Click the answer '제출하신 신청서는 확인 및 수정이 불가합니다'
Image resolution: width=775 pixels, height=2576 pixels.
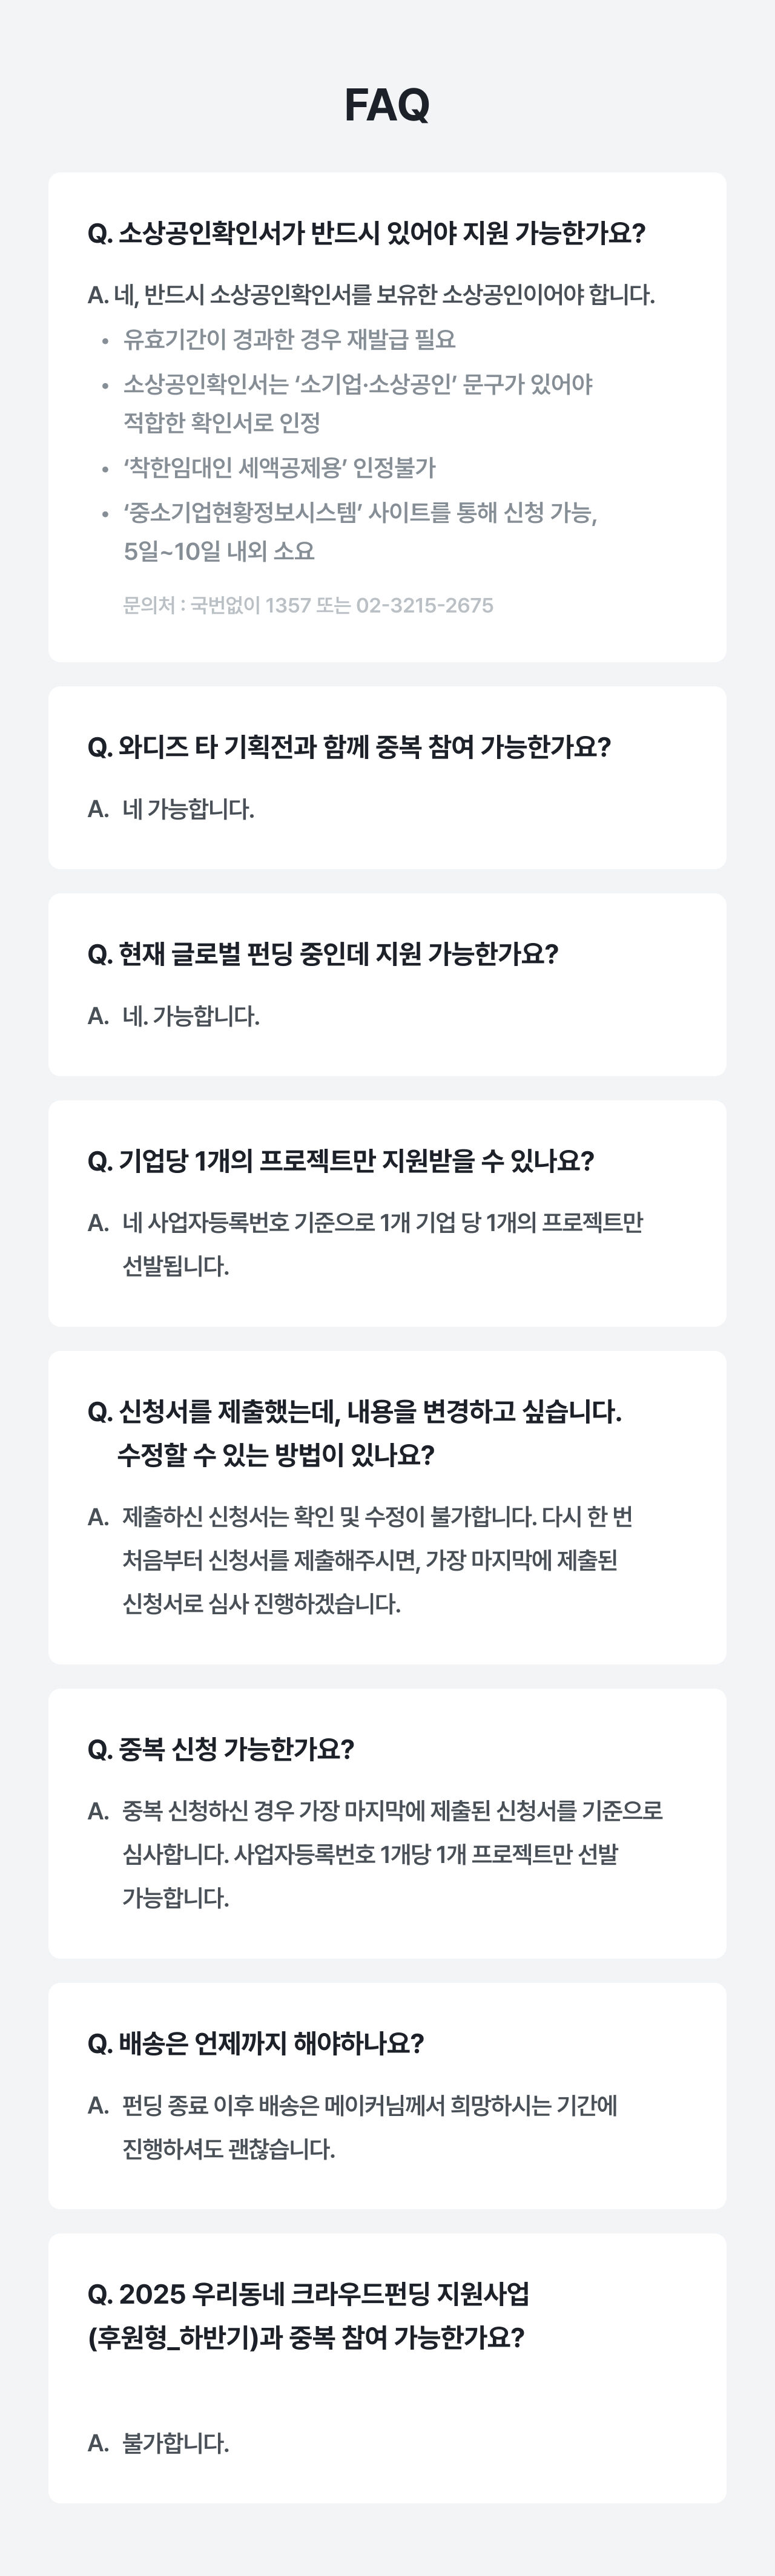coord(377,1517)
